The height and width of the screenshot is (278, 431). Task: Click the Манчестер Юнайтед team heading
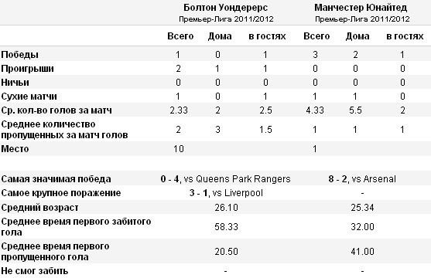click(361, 8)
